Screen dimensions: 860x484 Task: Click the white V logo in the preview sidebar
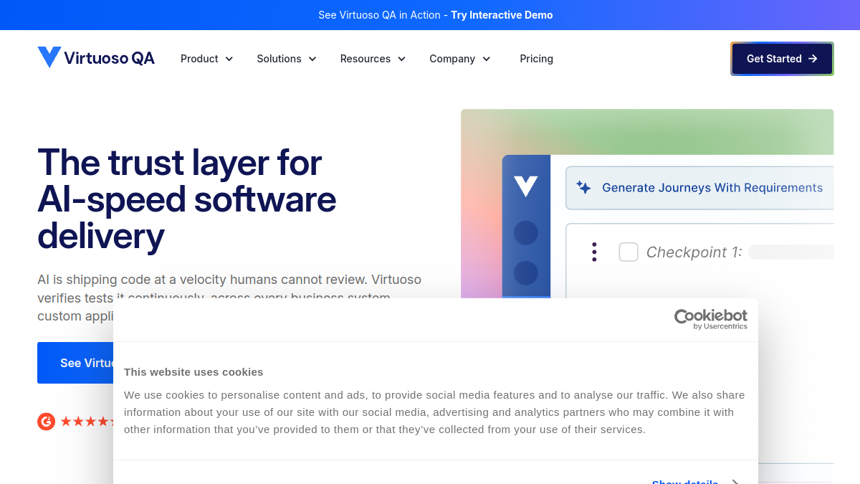coord(526,186)
